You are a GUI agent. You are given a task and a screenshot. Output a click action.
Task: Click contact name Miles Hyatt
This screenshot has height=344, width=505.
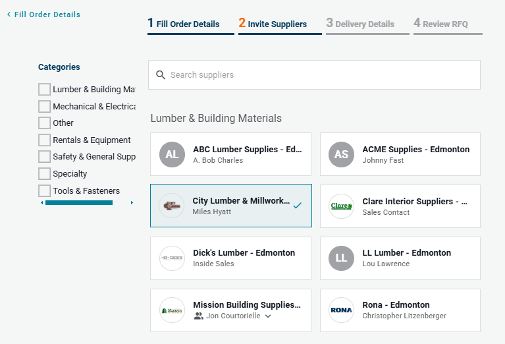(211, 212)
